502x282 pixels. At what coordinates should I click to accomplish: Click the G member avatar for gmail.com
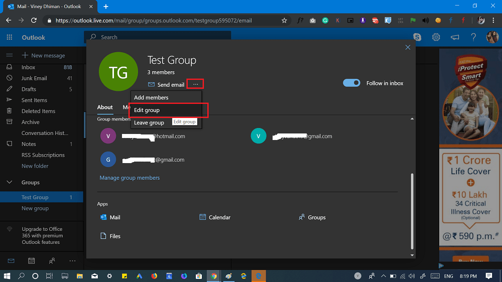[108, 160]
